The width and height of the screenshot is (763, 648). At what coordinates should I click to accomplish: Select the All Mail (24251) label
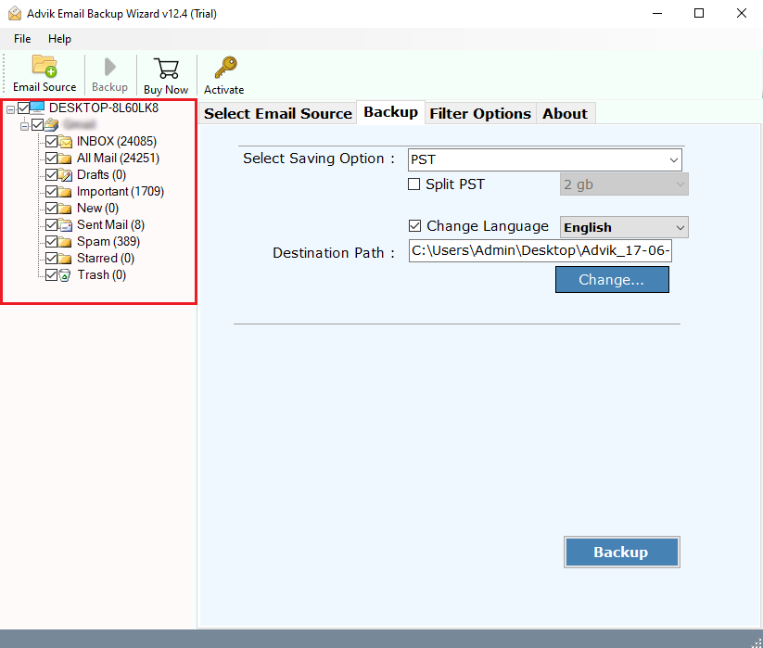118,159
